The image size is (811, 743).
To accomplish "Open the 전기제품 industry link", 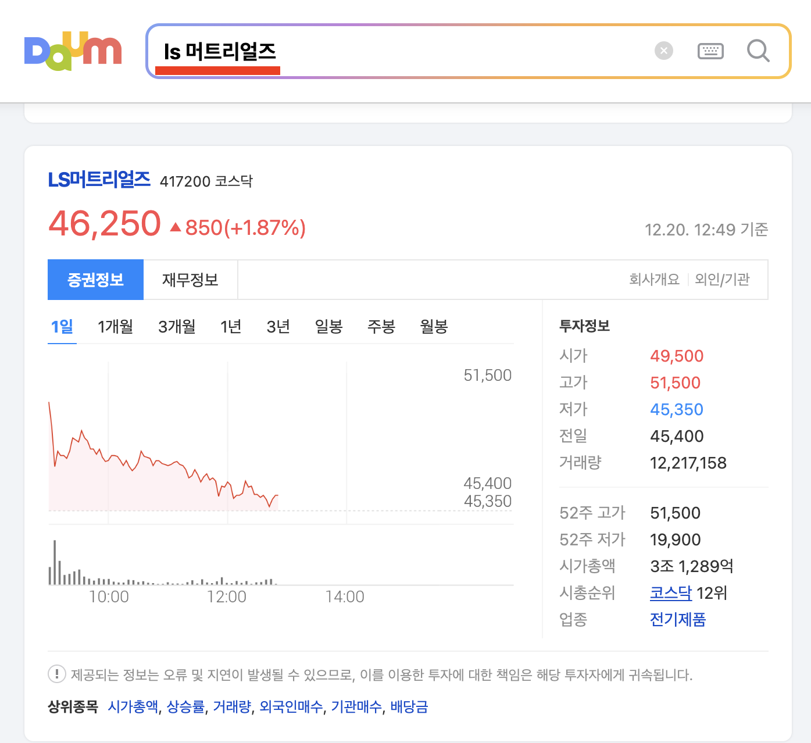I will (x=678, y=620).
